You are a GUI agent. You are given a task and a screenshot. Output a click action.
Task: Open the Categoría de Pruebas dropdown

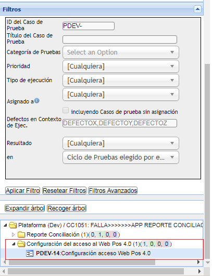(x=121, y=52)
